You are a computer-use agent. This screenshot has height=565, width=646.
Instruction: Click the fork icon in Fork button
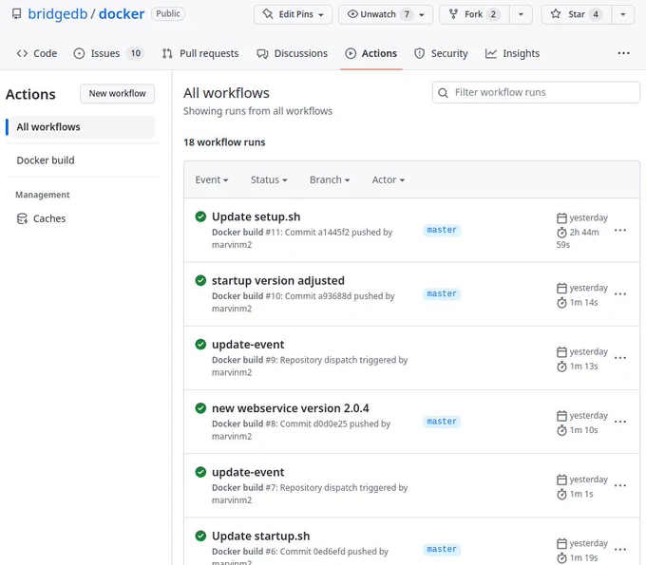tap(453, 14)
